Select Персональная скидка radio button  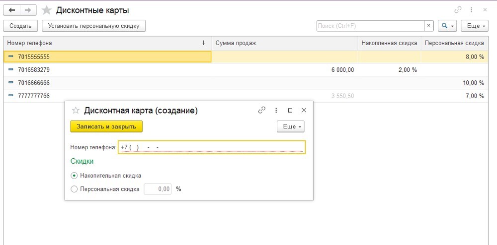[75, 189]
